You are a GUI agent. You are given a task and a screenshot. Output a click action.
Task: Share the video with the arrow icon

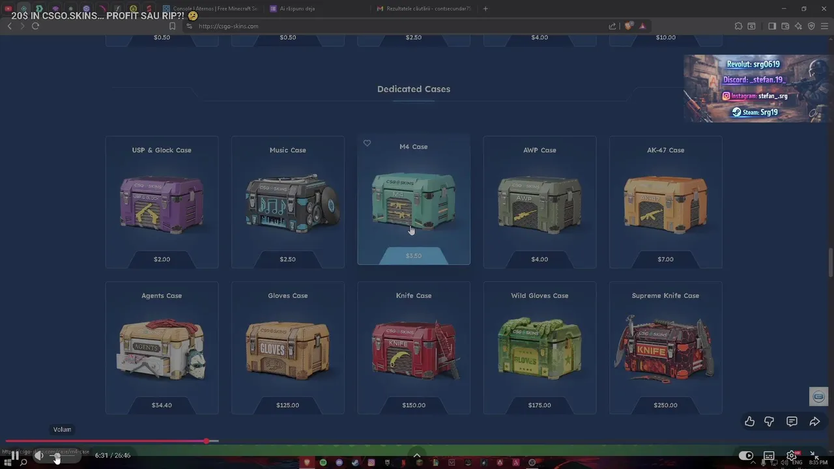(x=814, y=421)
